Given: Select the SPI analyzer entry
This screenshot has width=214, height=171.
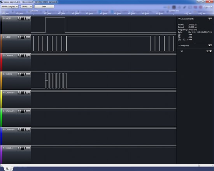Looking at the screenshot, I should click(182, 51).
